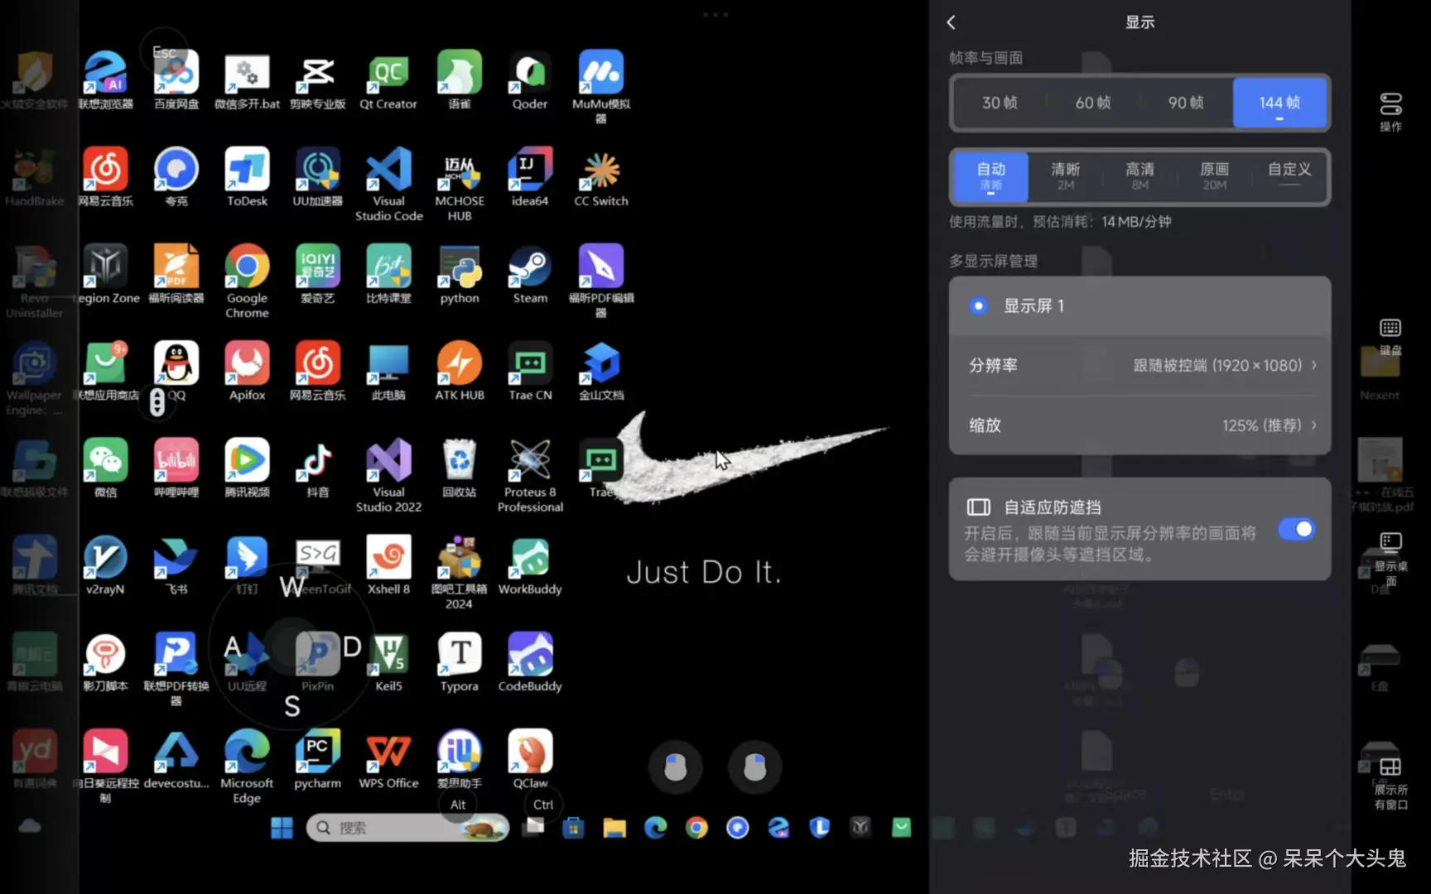Set frame rate to 30 帧
Screen dimensions: 1431x894
click(1000, 103)
